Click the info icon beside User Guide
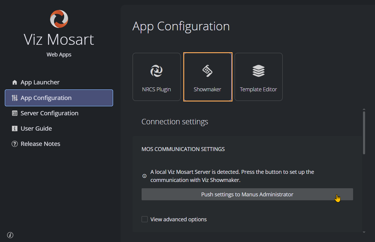This screenshot has width=375, height=242. click(14, 129)
